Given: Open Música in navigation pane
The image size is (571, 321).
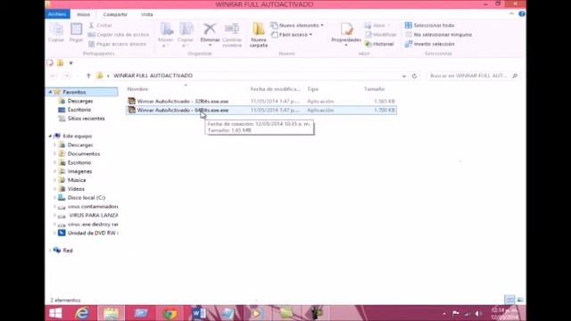Looking at the screenshot, I should tap(77, 180).
